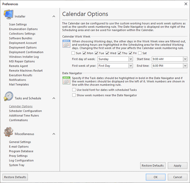Open Enumeration Options page
The width and height of the screenshot is (190, 183).
click(23, 29)
